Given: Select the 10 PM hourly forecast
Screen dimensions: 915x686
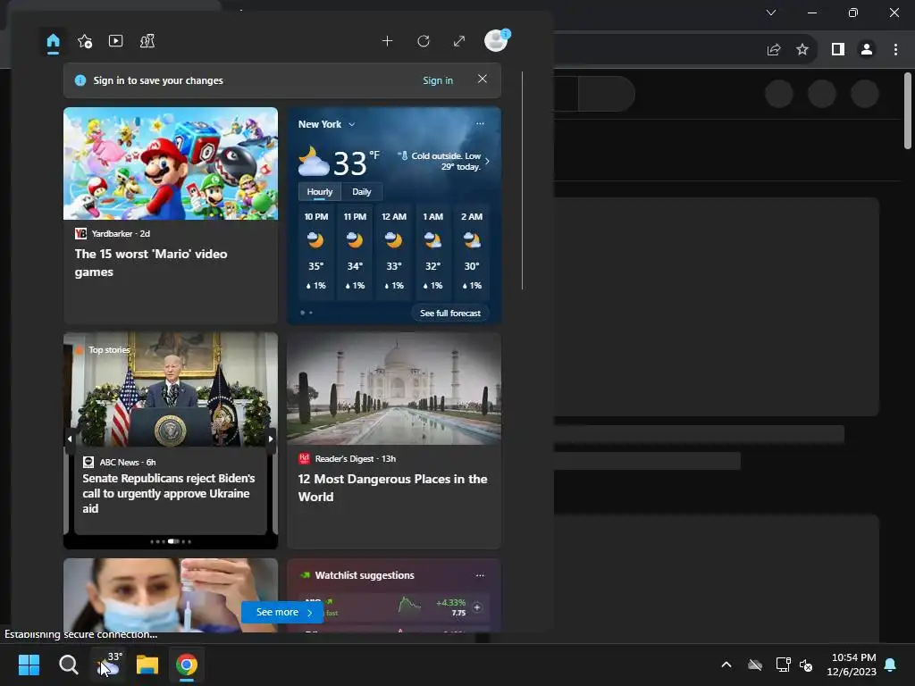Looking at the screenshot, I should 315,251.
